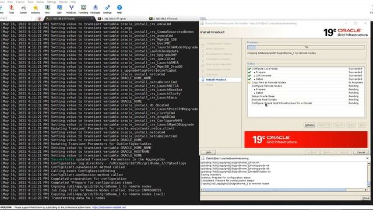Viewport: 373px width, 210px height.
Task: Go to the home tab icon before session tabs
Action: 39,19
